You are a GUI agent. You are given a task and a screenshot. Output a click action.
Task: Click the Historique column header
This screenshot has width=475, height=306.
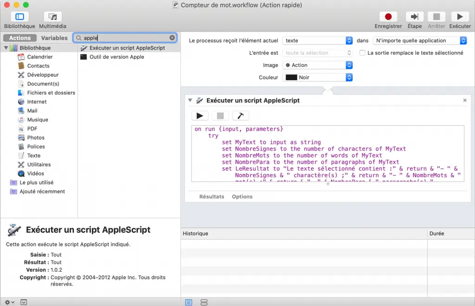coord(304,234)
